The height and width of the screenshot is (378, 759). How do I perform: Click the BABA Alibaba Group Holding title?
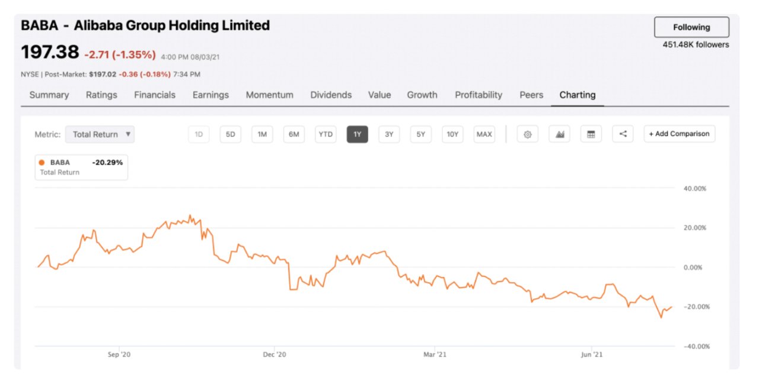coord(145,25)
